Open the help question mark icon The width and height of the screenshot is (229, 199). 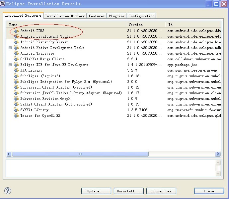(x=8, y=191)
